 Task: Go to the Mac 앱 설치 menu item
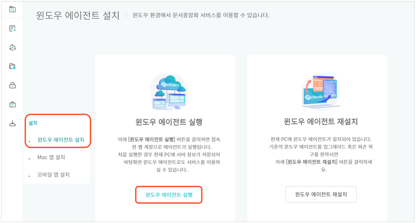click(x=51, y=157)
